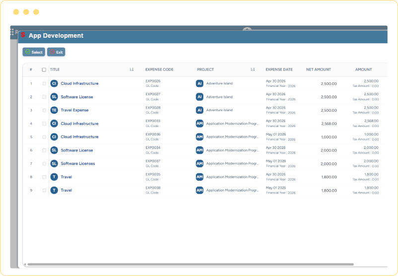Check the row 2 Software License checkbox
This screenshot has width=398, height=276.
pos(44,97)
